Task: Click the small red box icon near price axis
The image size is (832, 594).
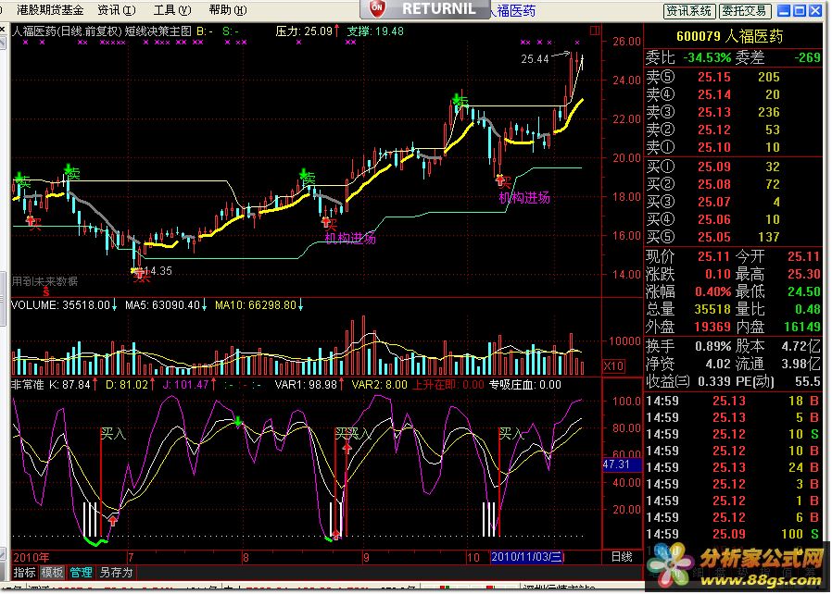Action: click(x=595, y=31)
